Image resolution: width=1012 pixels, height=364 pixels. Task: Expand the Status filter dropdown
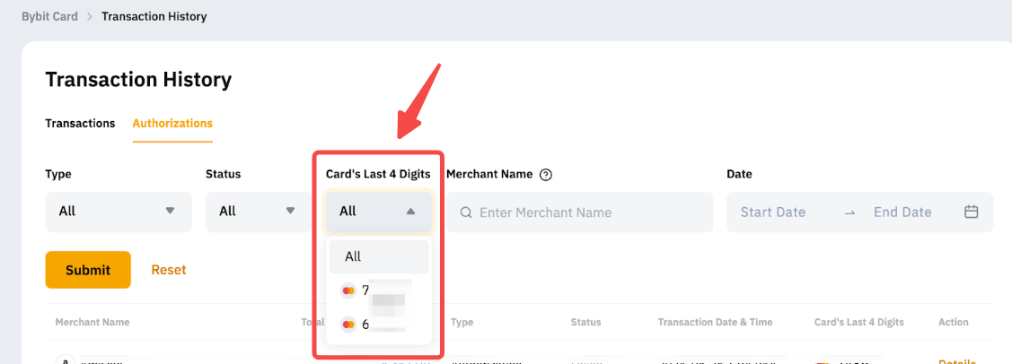pos(253,212)
